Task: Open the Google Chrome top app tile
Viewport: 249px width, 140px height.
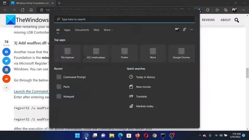Action: (181, 53)
